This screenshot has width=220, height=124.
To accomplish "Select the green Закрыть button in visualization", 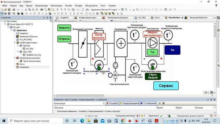I will (x=64, y=28).
